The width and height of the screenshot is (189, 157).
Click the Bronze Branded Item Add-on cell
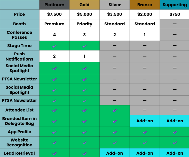145,121
